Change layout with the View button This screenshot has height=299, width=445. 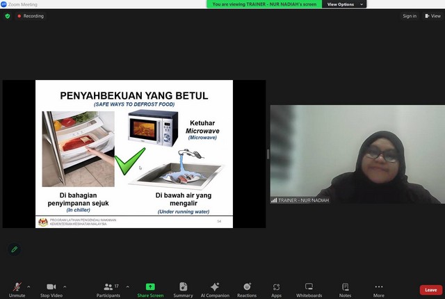point(432,16)
